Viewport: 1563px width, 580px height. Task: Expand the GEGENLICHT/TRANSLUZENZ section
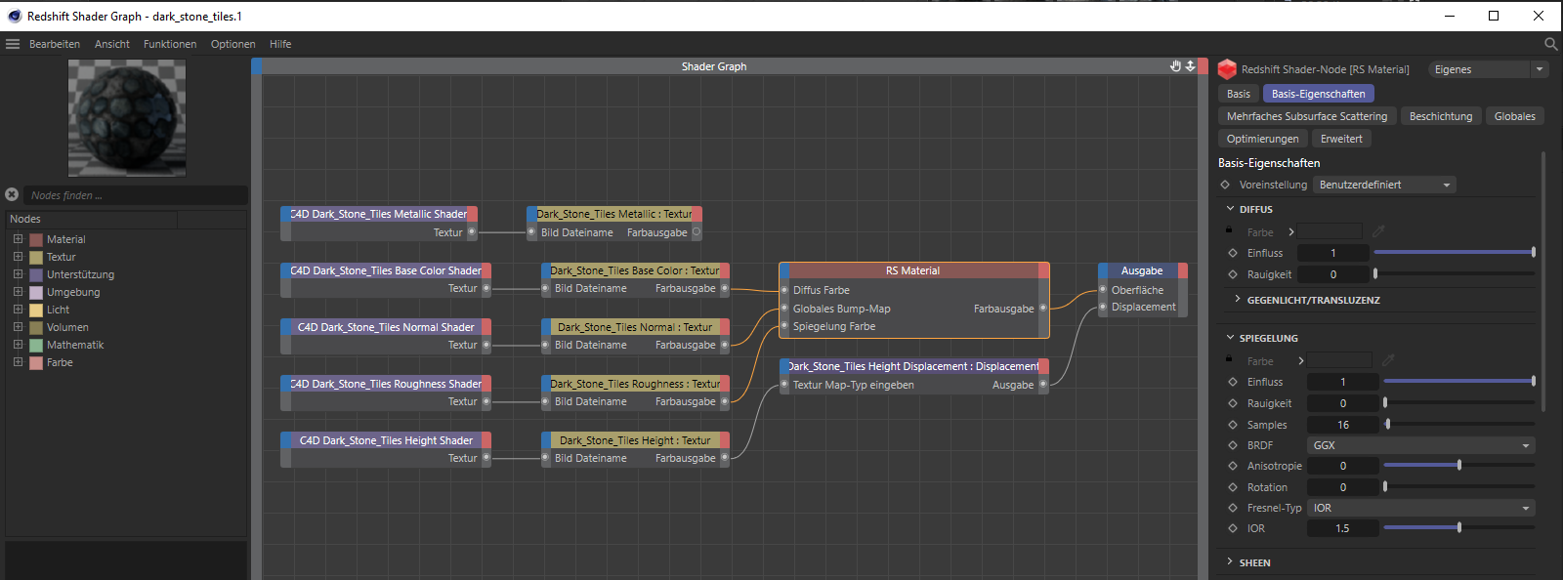tap(1238, 300)
